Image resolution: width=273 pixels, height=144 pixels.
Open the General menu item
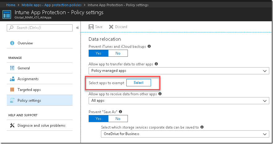(40, 68)
